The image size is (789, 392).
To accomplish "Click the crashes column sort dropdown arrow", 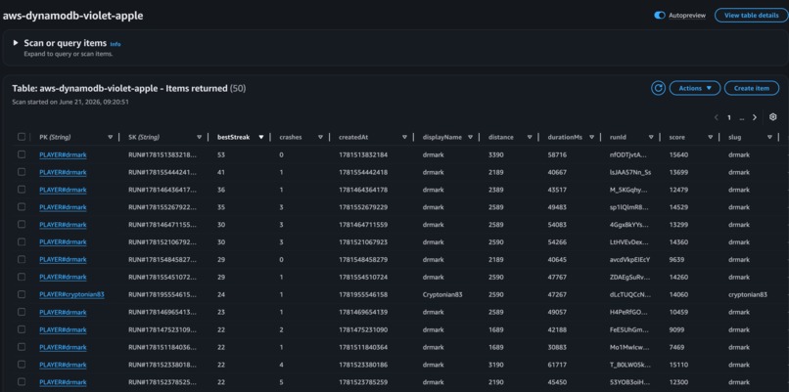I will (320, 137).
